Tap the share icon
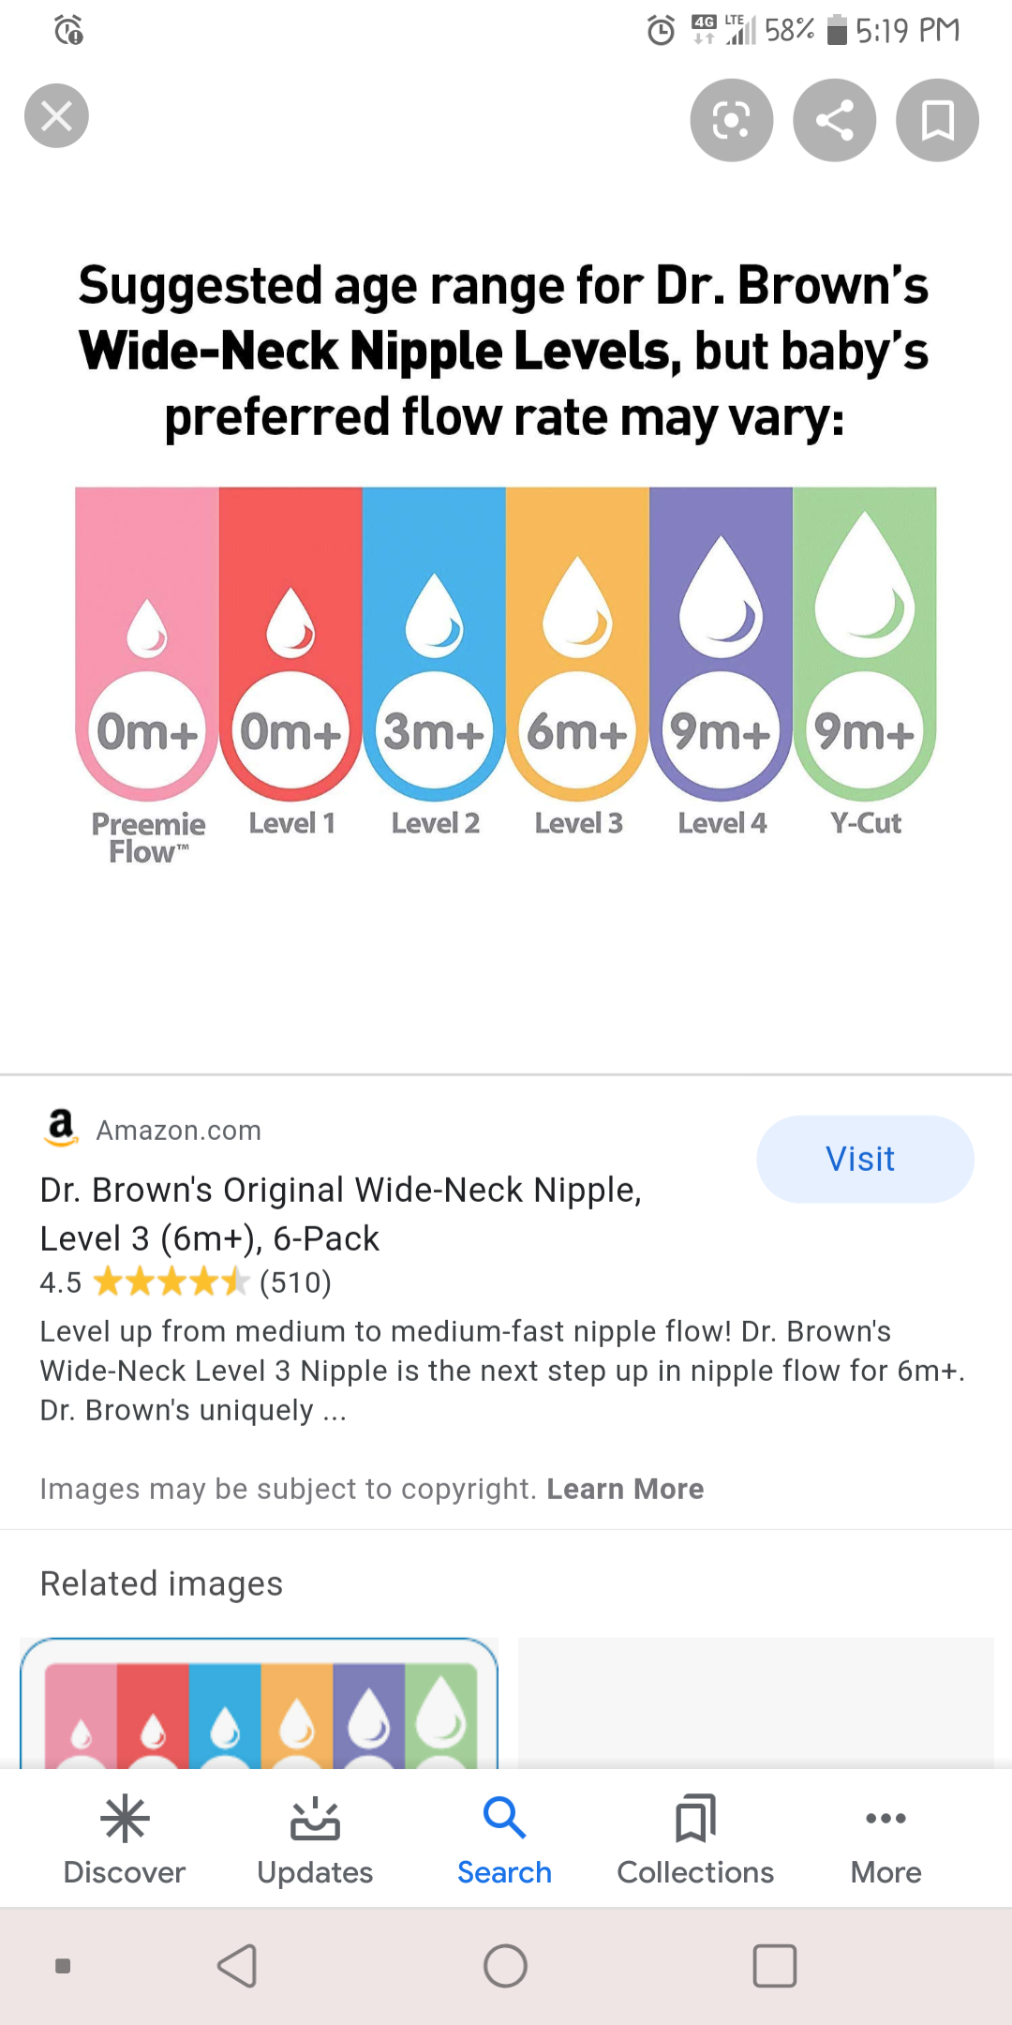 pyautogui.click(x=835, y=120)
